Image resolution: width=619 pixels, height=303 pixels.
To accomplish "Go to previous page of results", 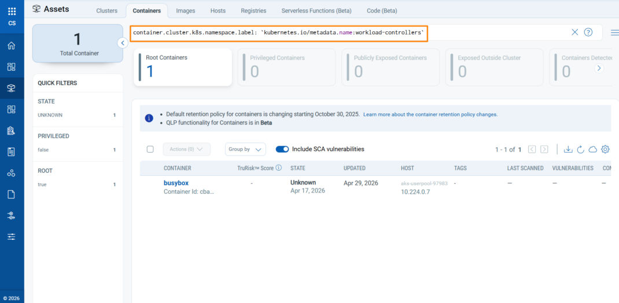I will click(x=532, y=149).
